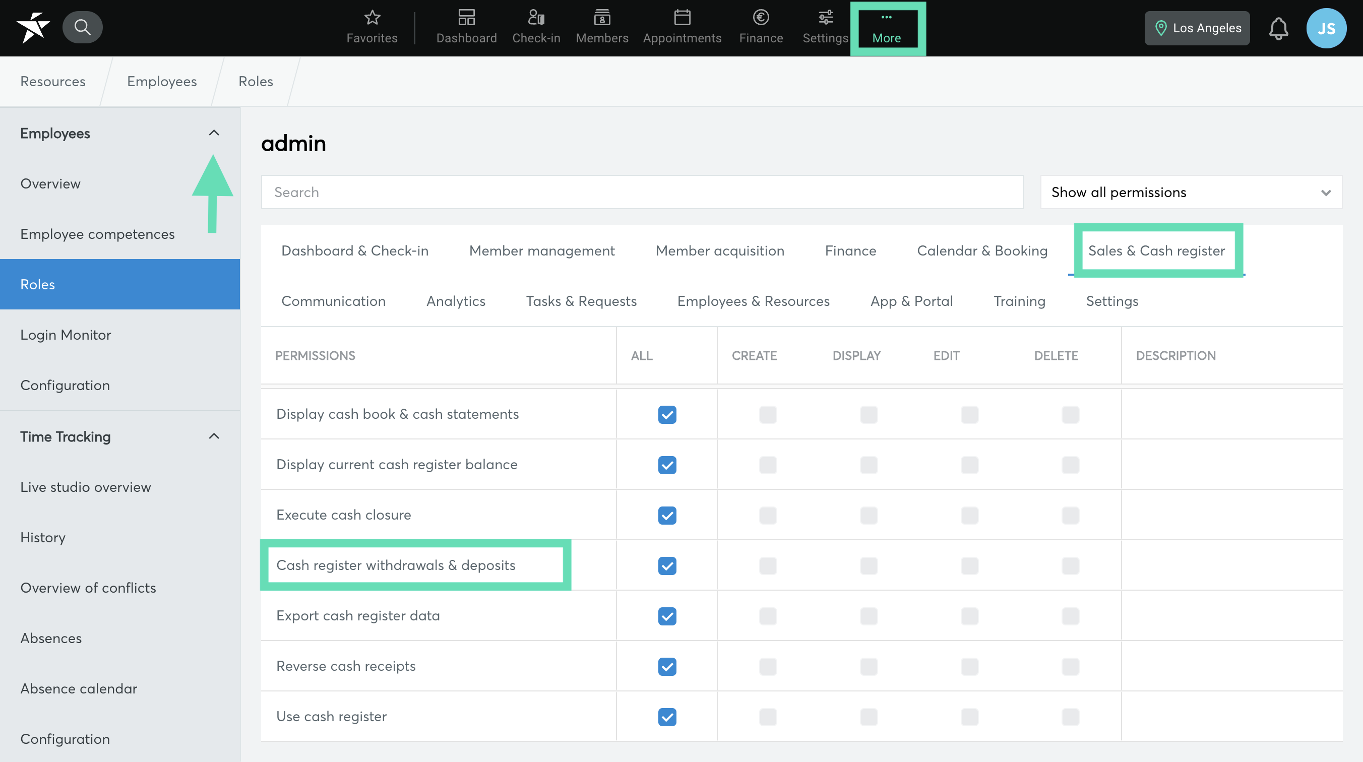Open the global search magnifier
Screen dimensions: 1363x762
coord(83,27)
